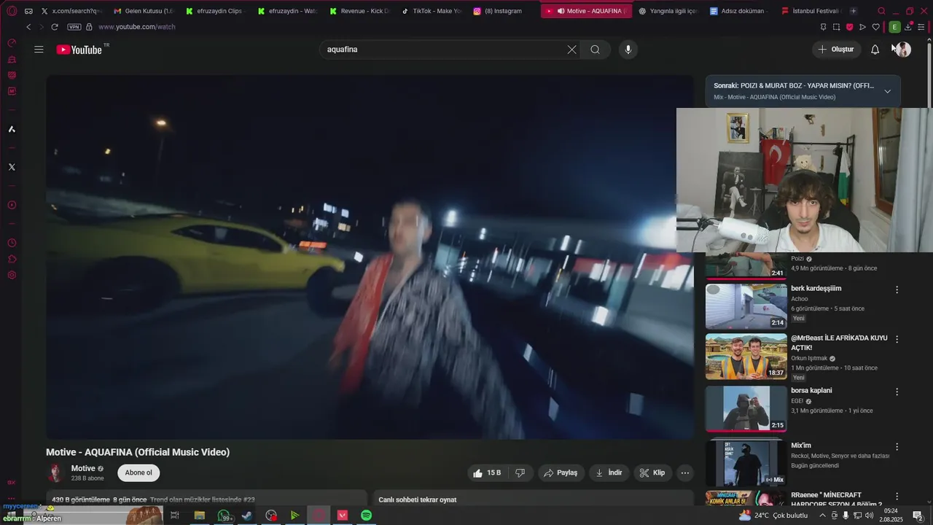This screenshot has height=525, width=933.
Task: Add page to bookmarks heart icon
Action: (x=876, y=27)
